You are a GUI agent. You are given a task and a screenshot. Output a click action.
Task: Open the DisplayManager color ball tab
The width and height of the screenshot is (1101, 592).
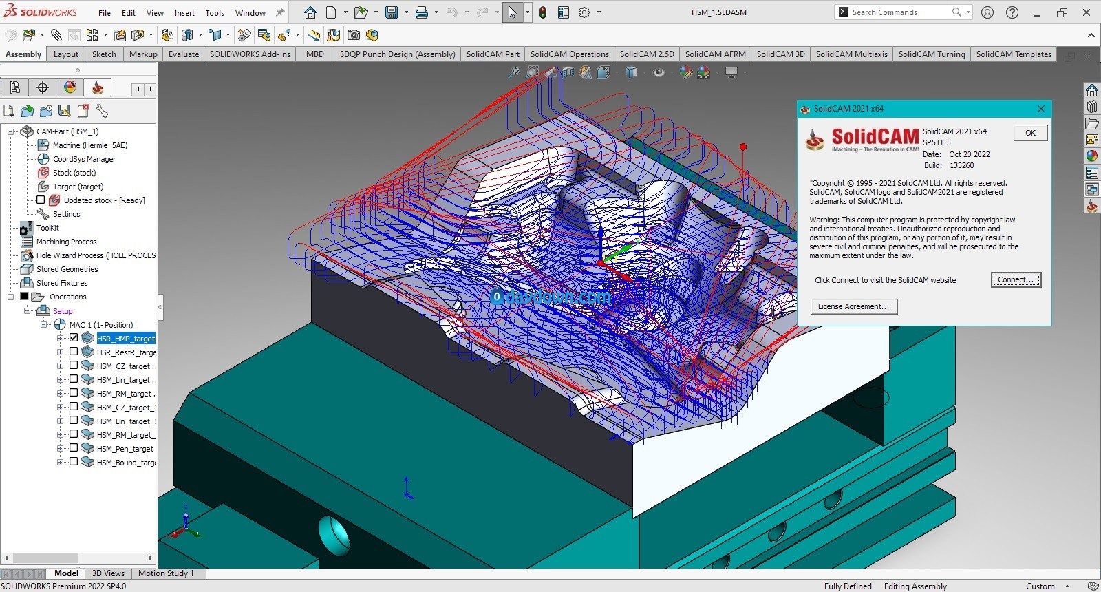click(x=70, y=87)
